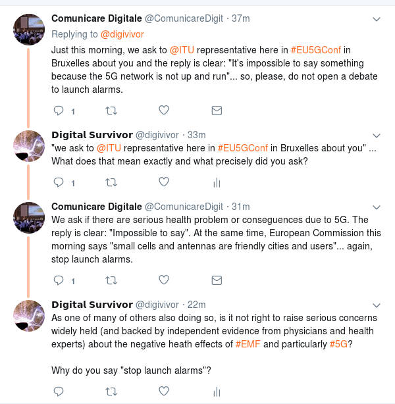Image resolution: width=395 pixels, height=404 pixels.
Task: Open the #5G hashtag in last tweet
Action: [338, 344]
